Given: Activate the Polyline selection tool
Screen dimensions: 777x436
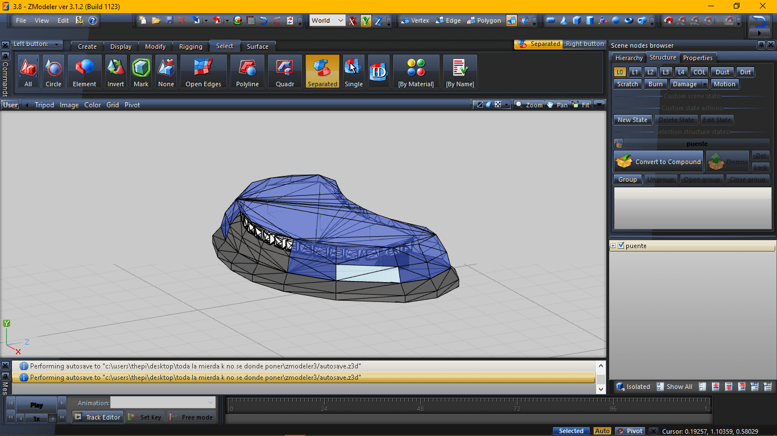Looking at the screenshot, I should (247, 72).
